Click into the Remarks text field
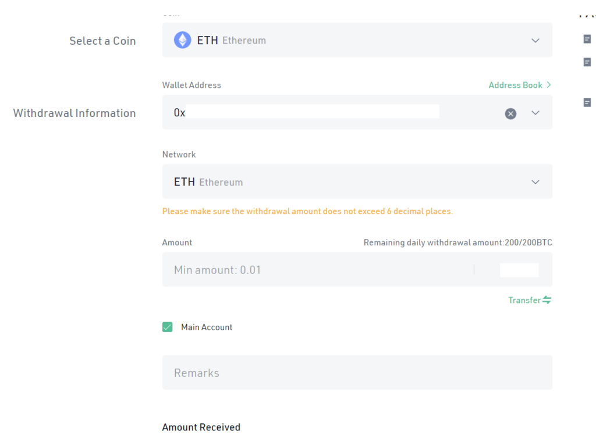 pos(356,373)
